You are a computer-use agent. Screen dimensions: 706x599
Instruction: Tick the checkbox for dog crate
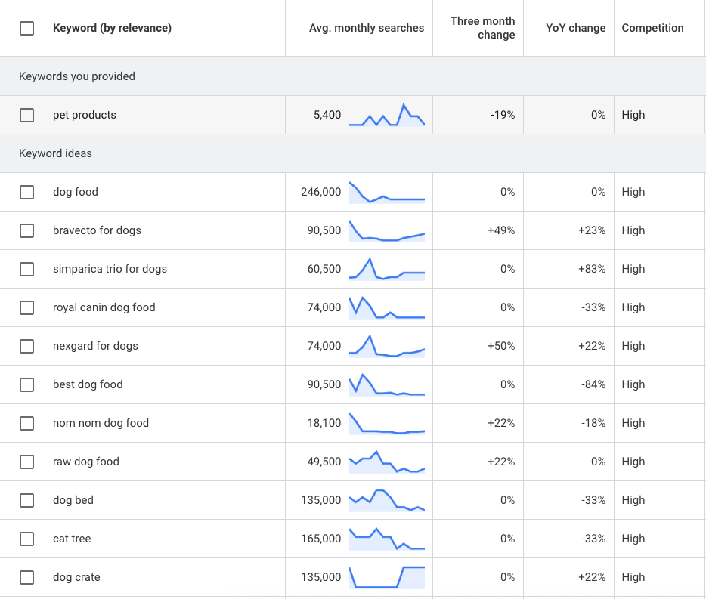[x=26, y=577]
